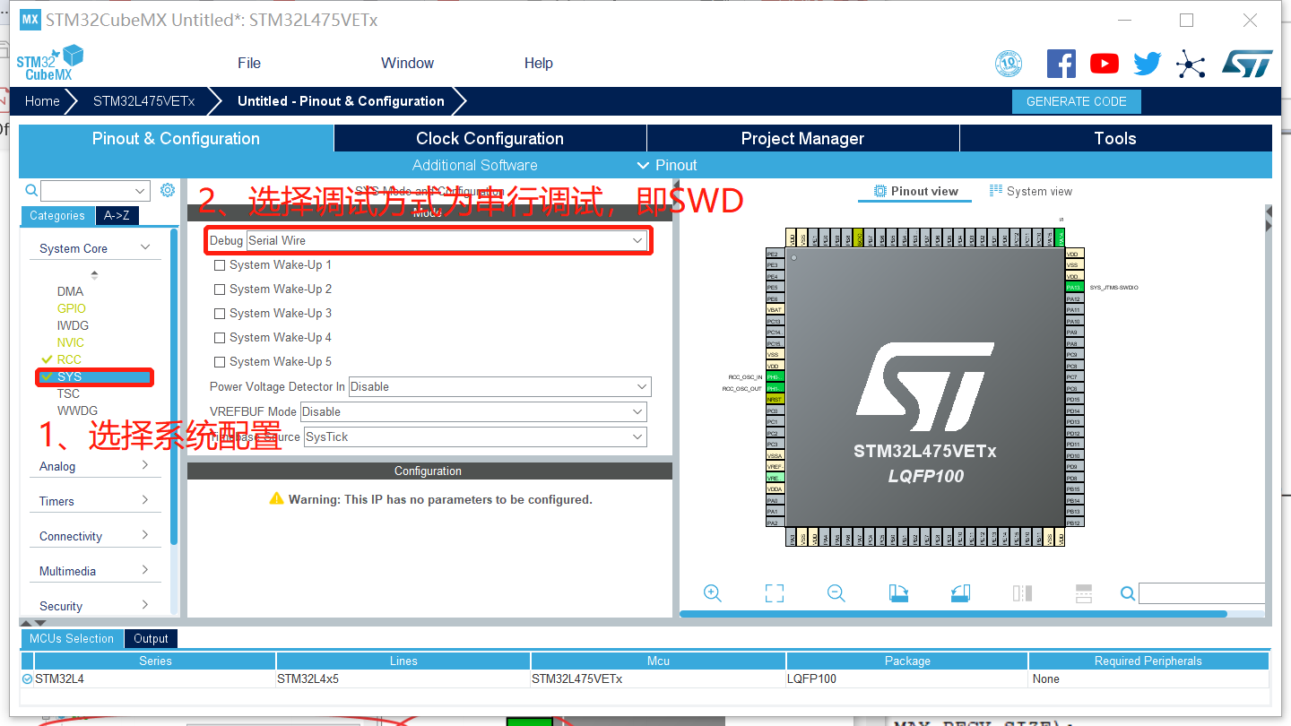1291x726 pixels.
Task: Open the YouTube link icon
Action: 1105,64
